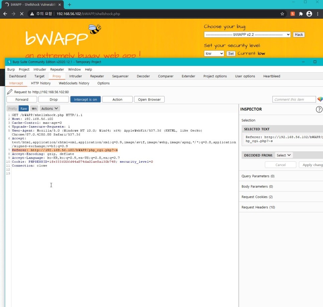Image resolution: width=323 pixels, height=307 pixels.
Task: Expand Request Headers (10) section
Action: pyautogui.click(x=281, y=207)
